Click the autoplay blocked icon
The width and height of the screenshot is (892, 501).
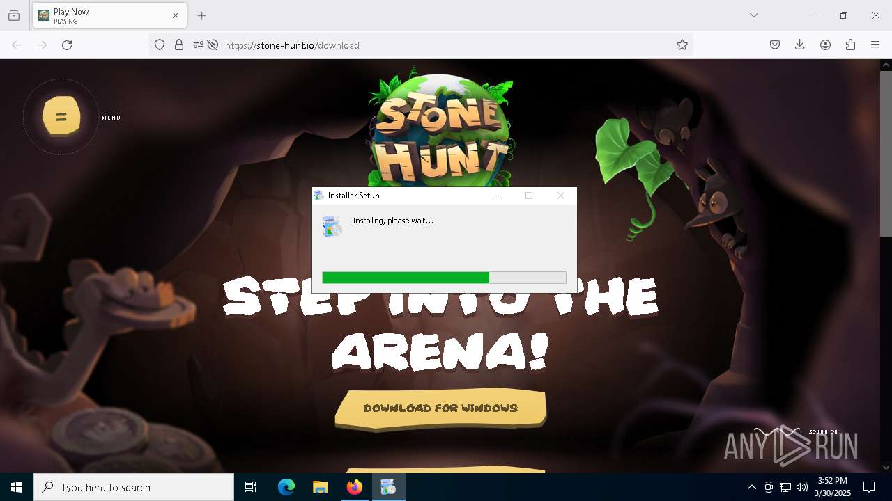click(x=213, y=45)
